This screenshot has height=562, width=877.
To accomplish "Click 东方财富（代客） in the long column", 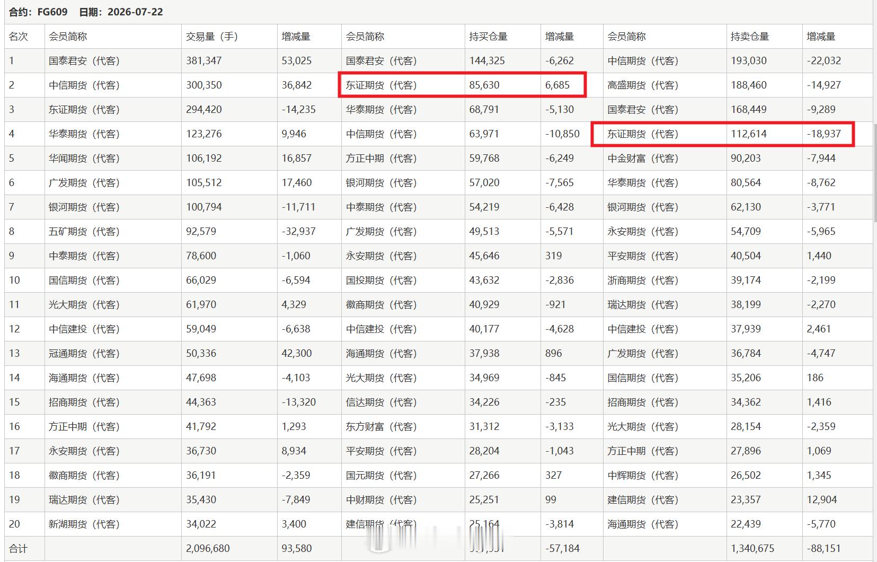I will pyautogui.click(x=382, y=427).
